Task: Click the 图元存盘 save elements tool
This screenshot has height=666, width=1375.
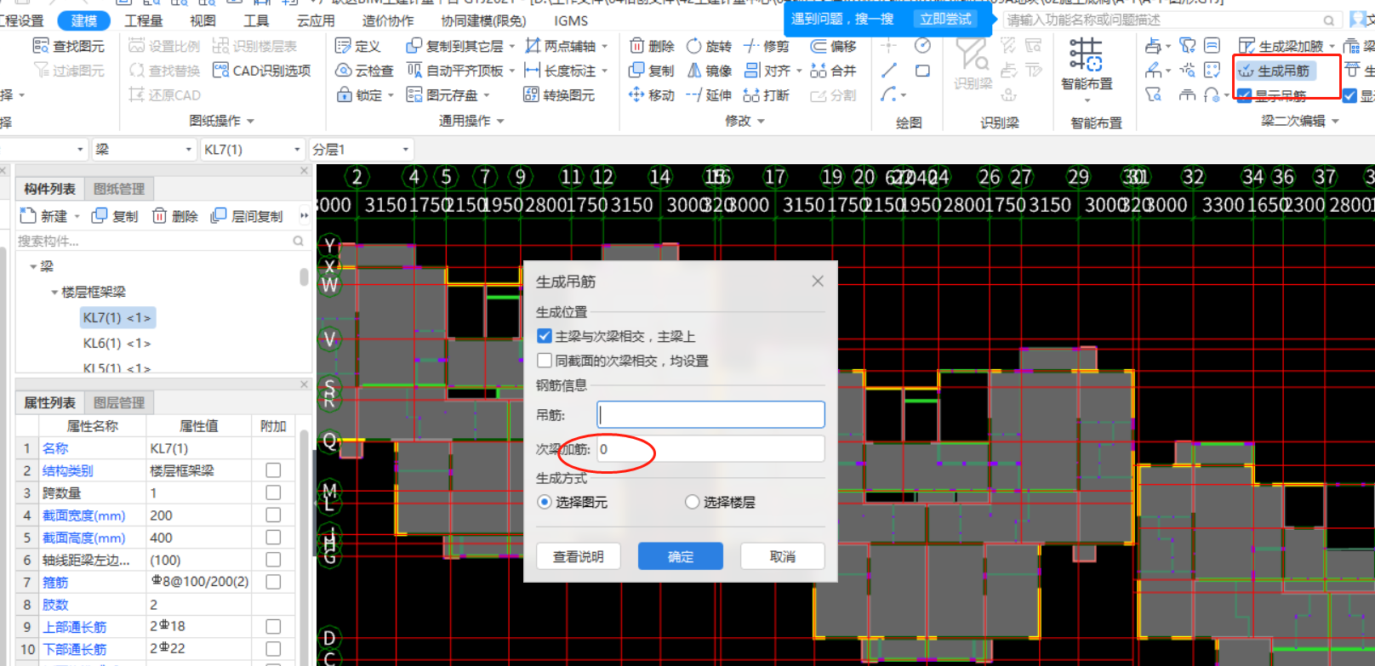Action: (x=448, y=95)
